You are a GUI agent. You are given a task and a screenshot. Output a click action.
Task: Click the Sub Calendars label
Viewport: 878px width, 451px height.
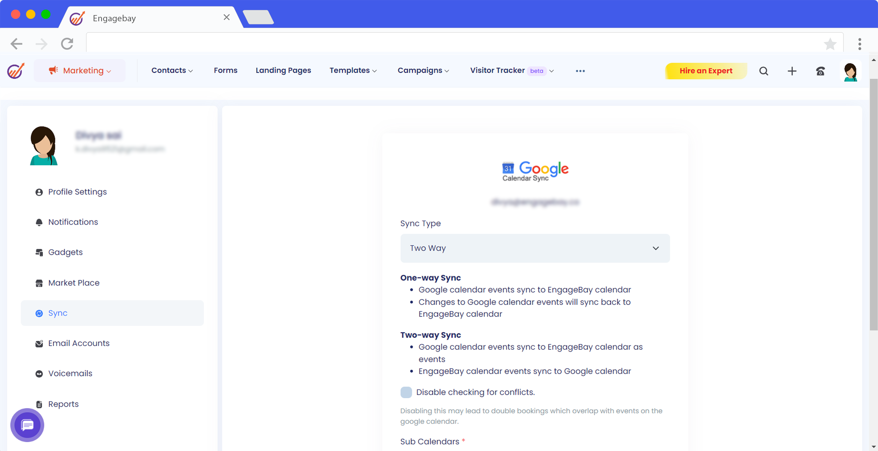click(429, 442)
